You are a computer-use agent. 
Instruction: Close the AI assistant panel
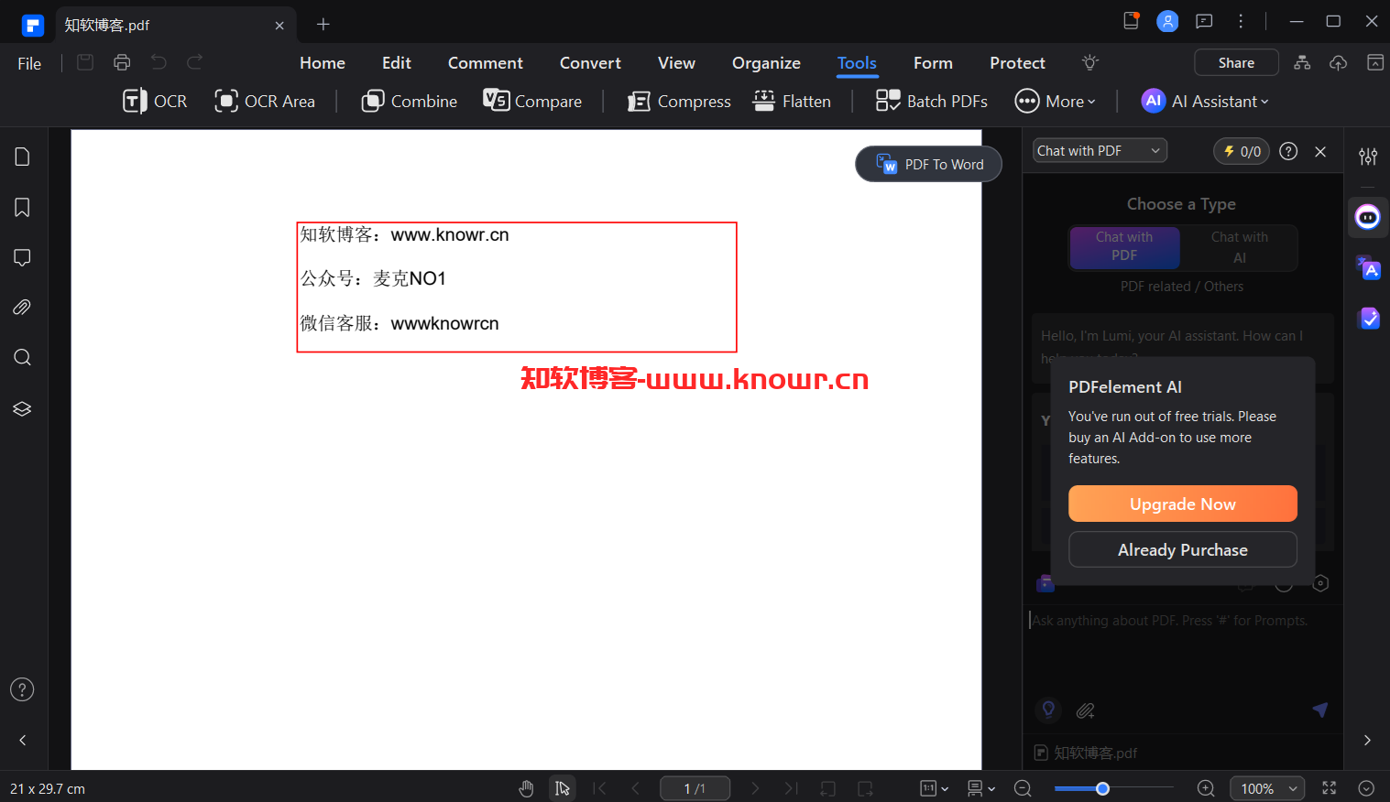[x=1320, y=152]
